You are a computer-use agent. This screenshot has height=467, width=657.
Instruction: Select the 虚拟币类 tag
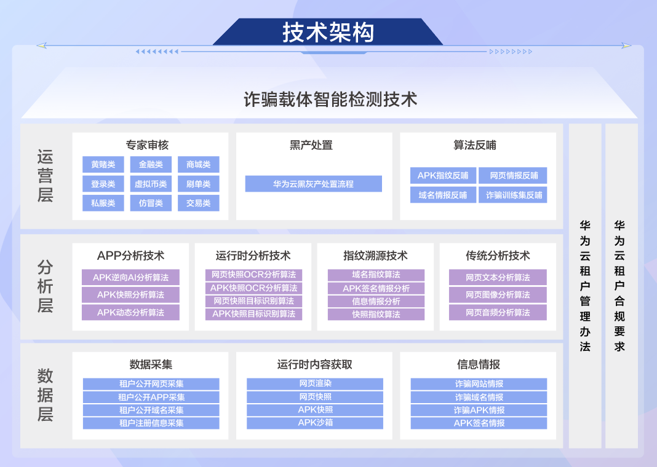click(x=151, y=184)
